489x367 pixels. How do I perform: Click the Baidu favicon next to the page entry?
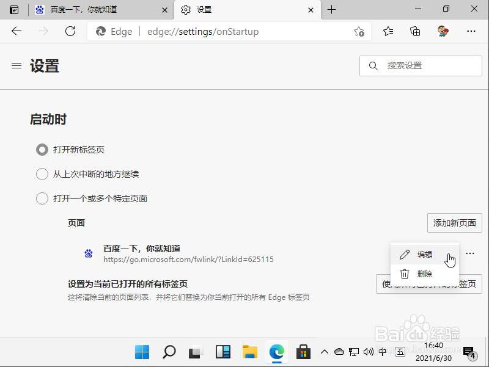click(89, 253)
